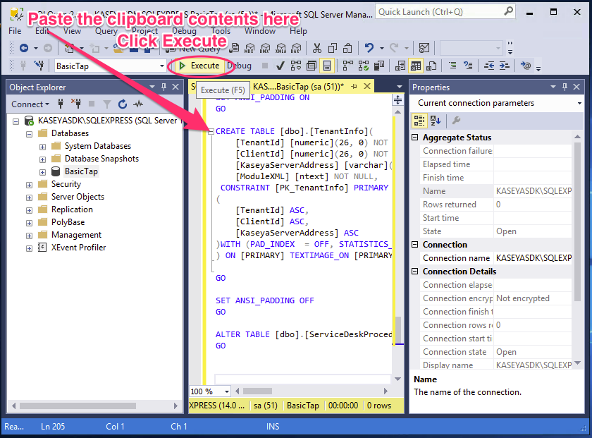Open the Current connection parameters dropdown
Screen dimensions: 592x438
[579, 103]
